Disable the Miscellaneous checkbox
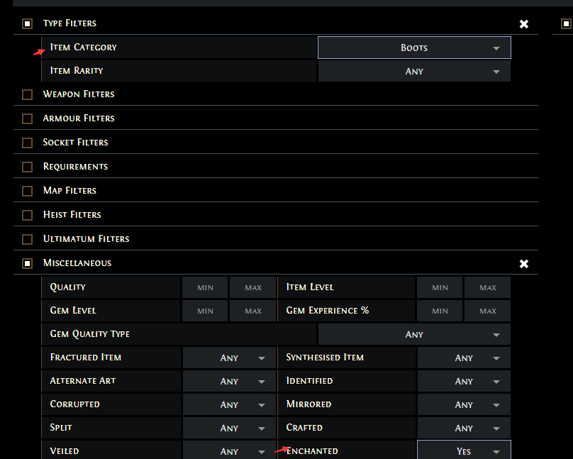 [27, 263]
